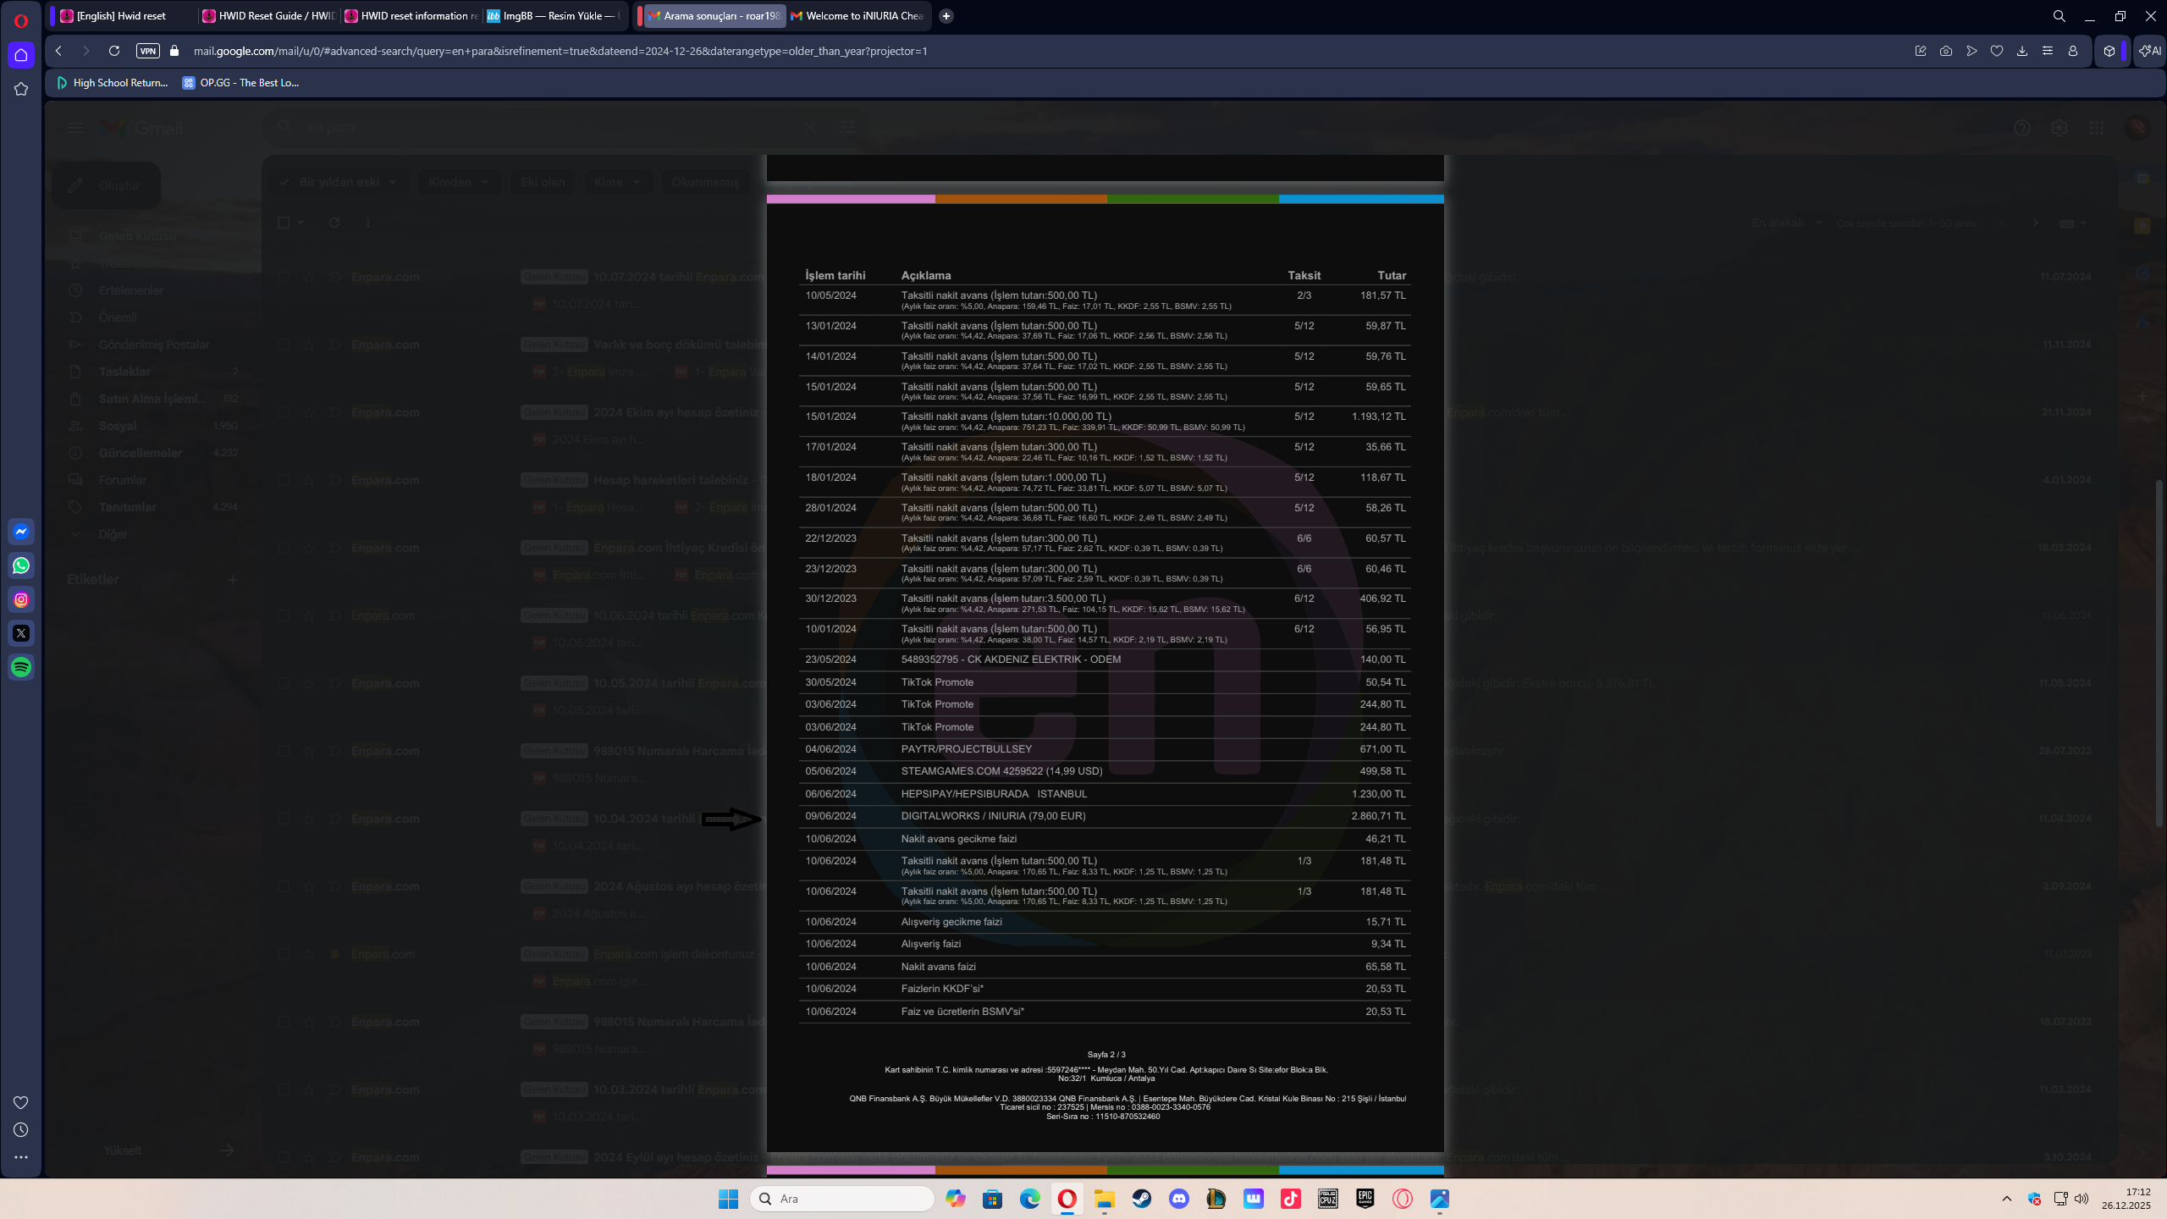The height and width of the screenshot is (1219, 2167).
Task: Star the 10.07.2024 tarihli email
Action: (x=309, y=277)
